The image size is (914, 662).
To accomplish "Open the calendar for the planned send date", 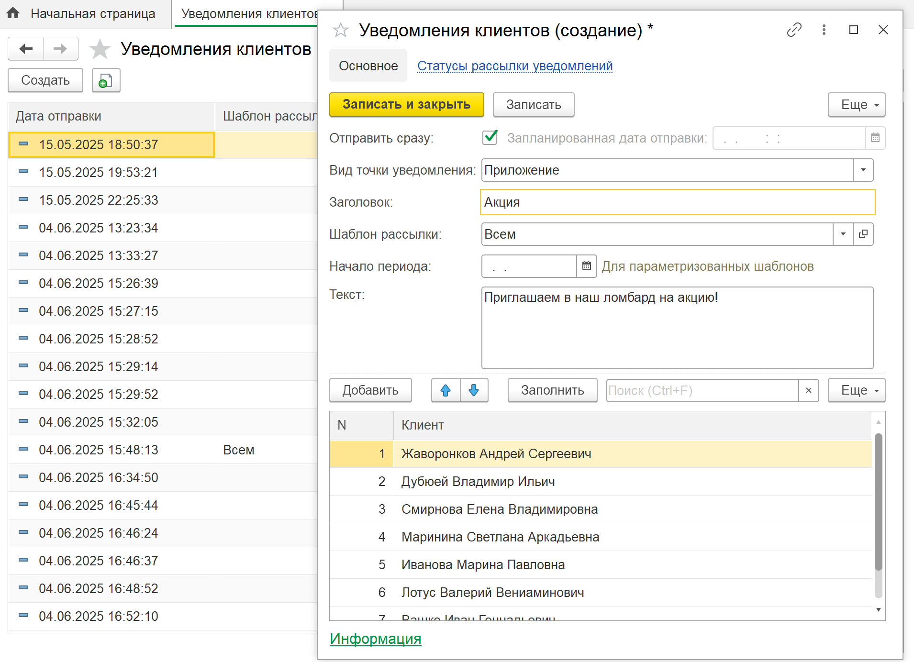I will [x=875, y=138].
